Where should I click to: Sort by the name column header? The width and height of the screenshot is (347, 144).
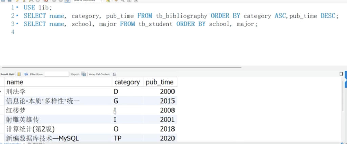[15, 82]
